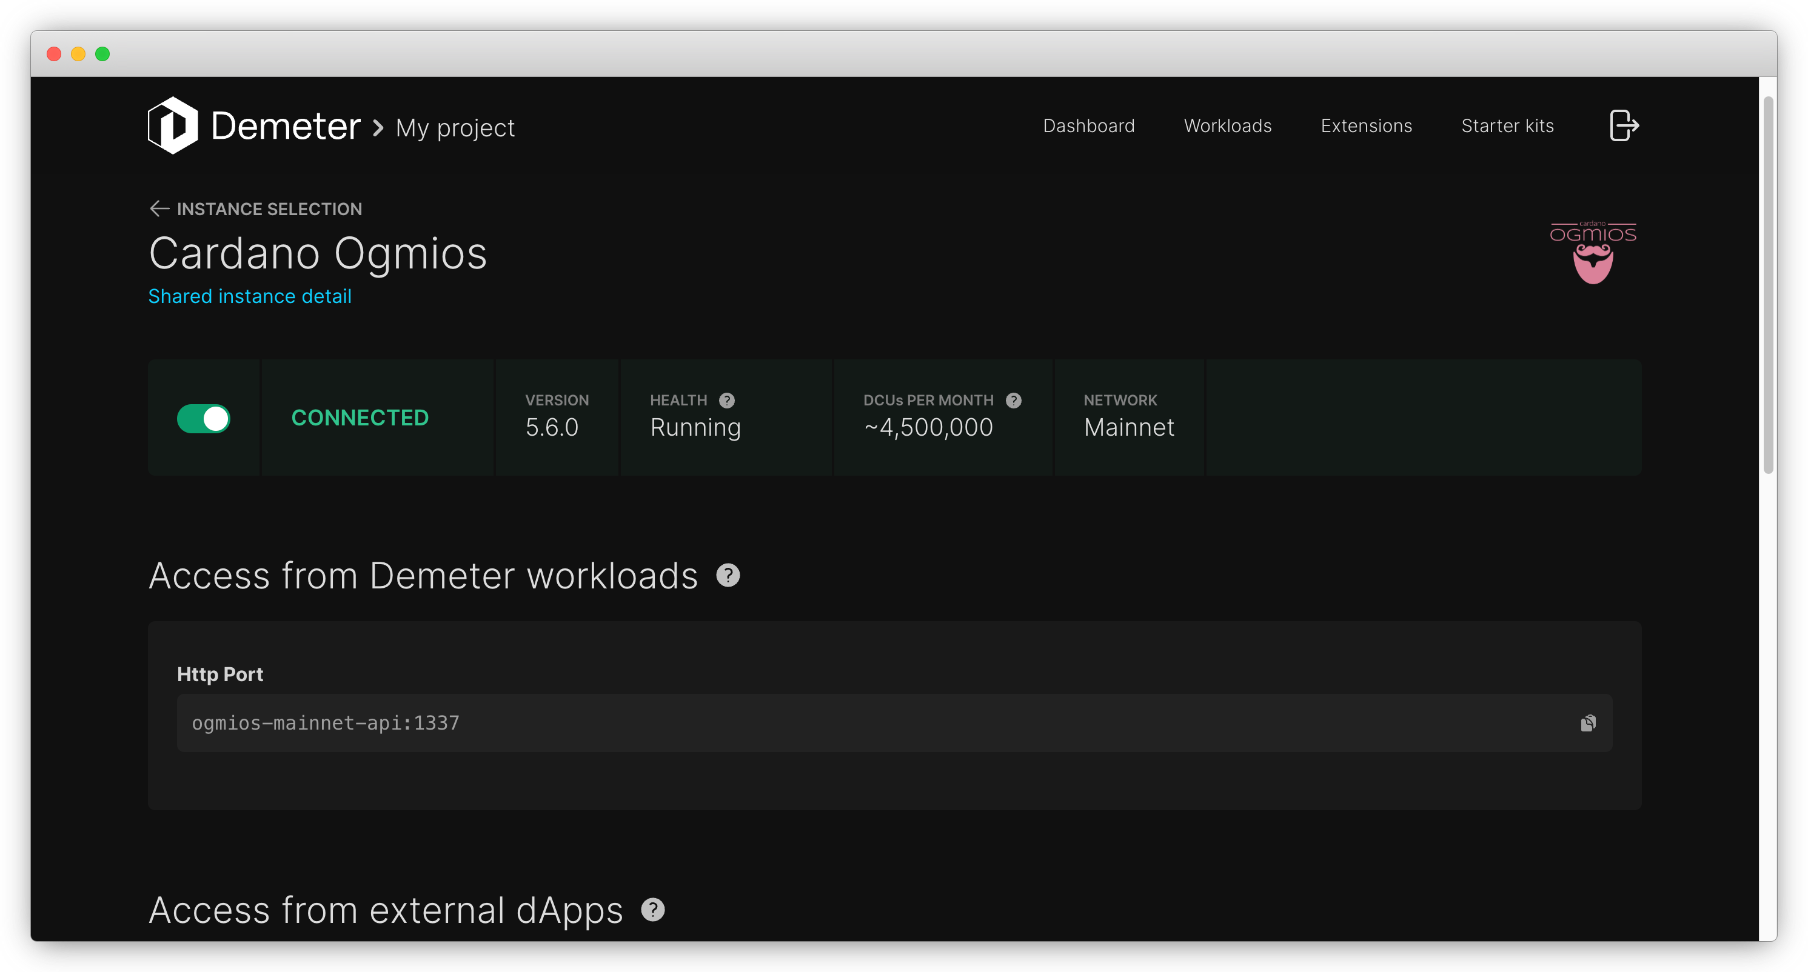This screenshot has height=972, width=1808.
Task: Return to Instance Selection
Action: (270, 209)
